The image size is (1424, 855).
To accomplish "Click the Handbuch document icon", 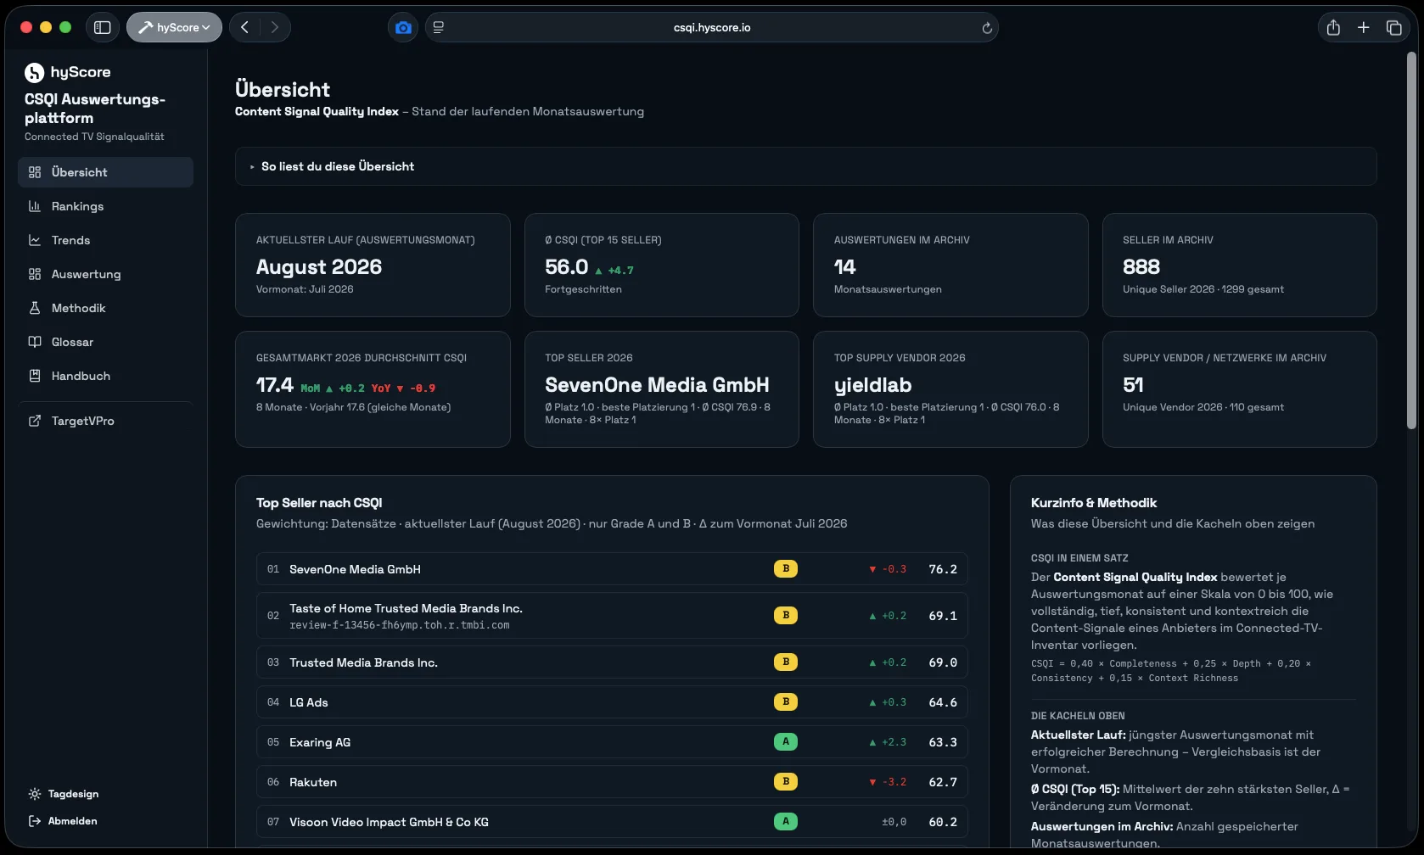I will point(35,376).
